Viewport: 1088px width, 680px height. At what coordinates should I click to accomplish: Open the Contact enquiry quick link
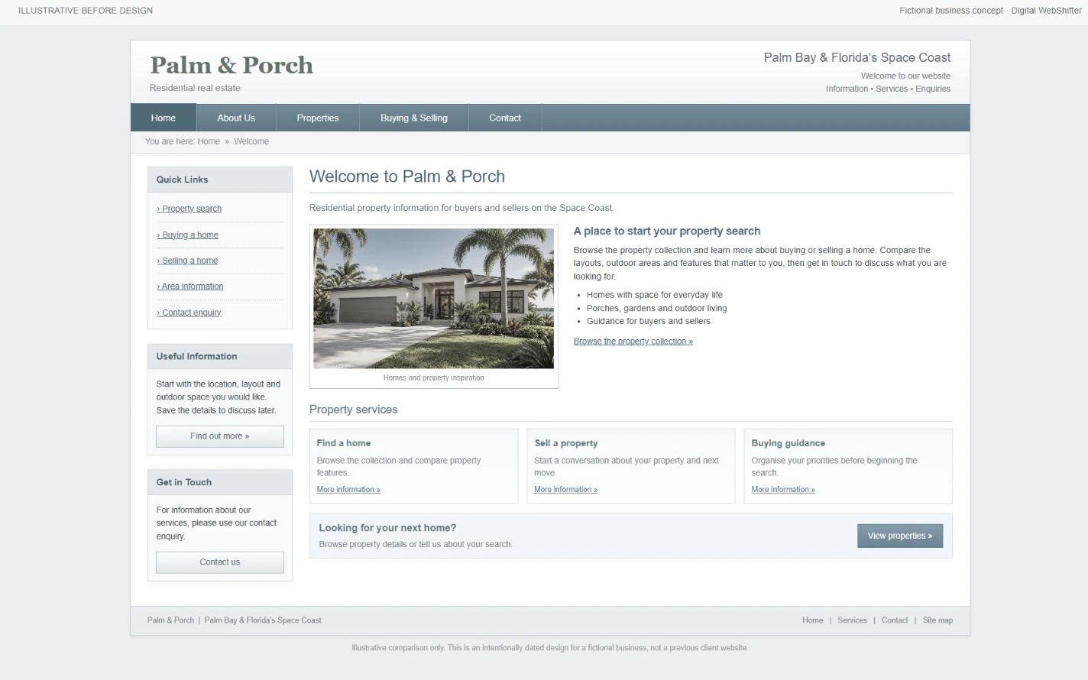(x=189, y=312)
